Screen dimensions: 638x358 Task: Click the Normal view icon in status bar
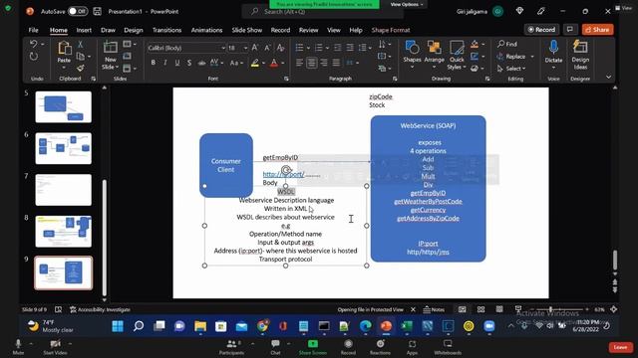[x=463, y=309]
